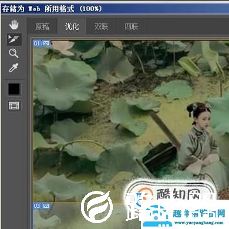Screen dimensions: 229x229
Task: Switch to the 四联 tab
Action: (132, 26)
